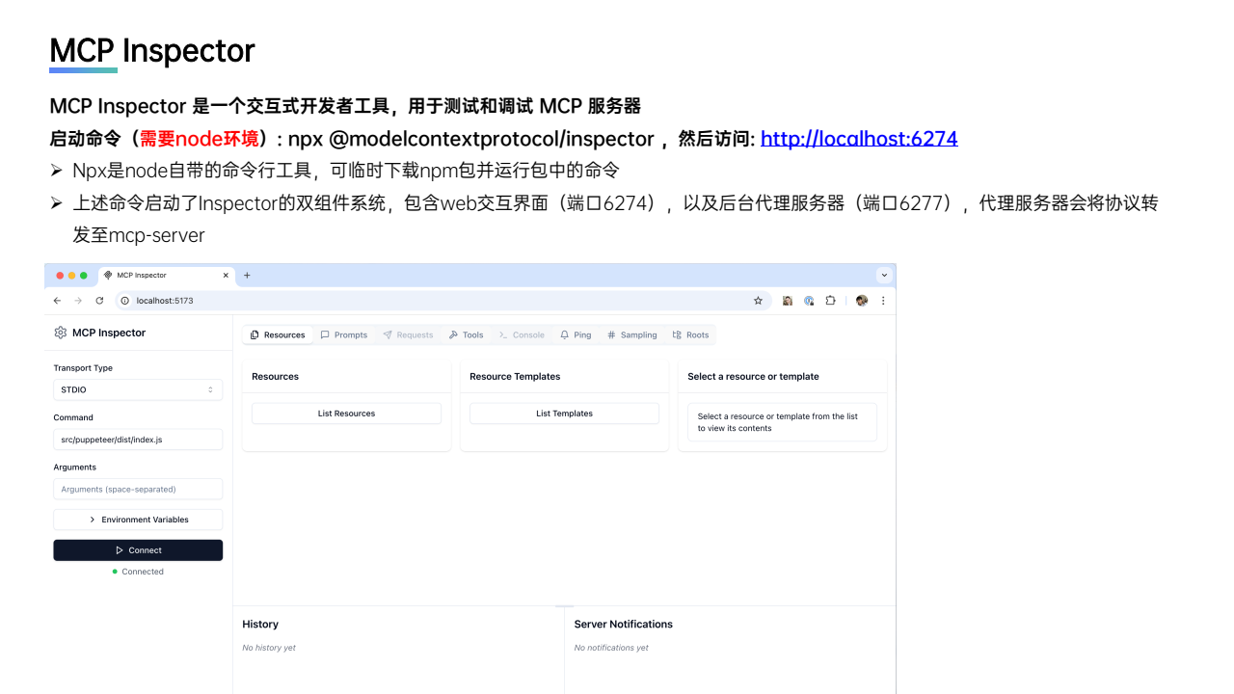The width and height of the screenshot is (1234, 694).
Task: Click the 'No notifications yet' text
Action: point(611,648)
